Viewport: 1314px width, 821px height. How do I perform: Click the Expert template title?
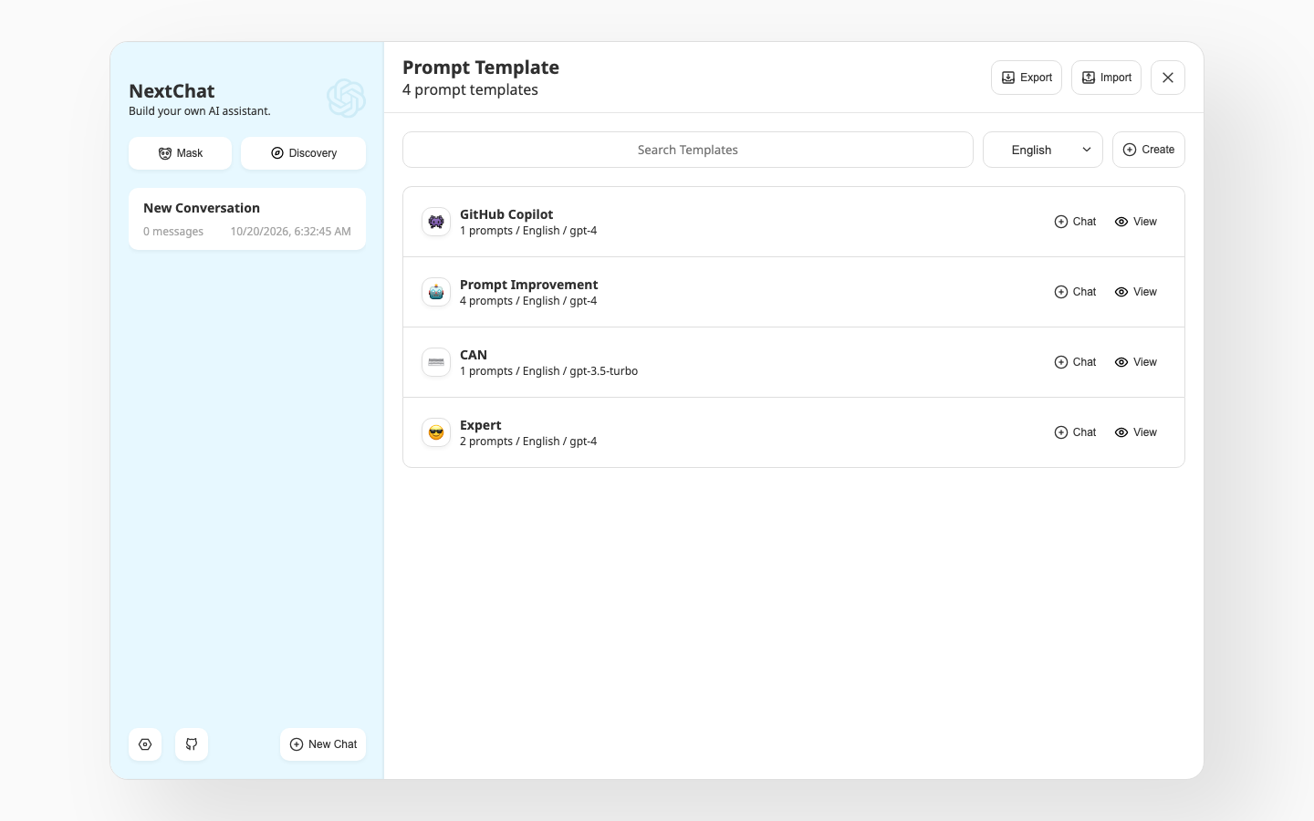tap(481, 425)
